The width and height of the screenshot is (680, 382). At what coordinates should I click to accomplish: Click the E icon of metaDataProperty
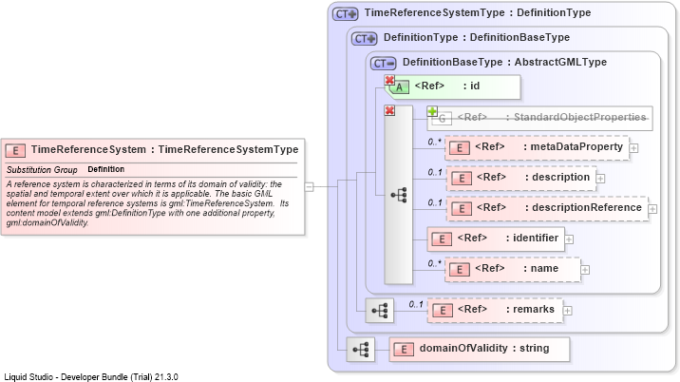tap(460, 148)
